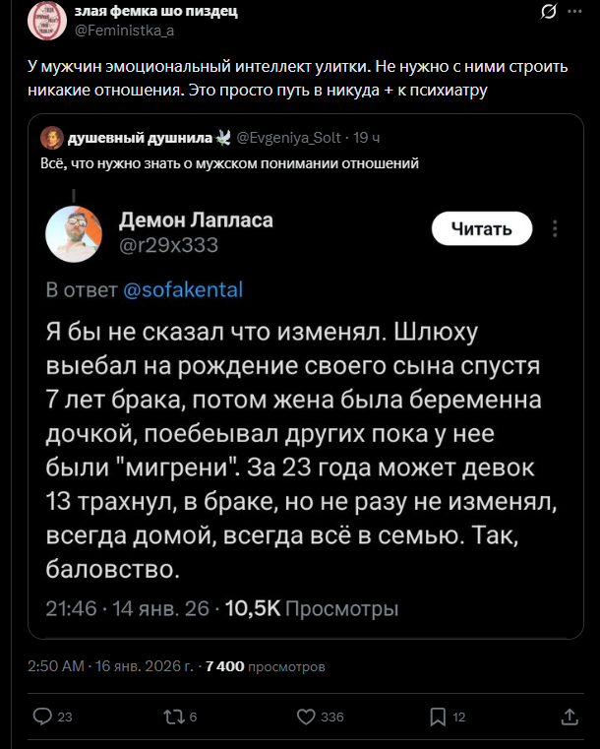This screenshot has width=600, height=749.
Task: Bookmark the post with the bookmark icon
Action: 439,717
